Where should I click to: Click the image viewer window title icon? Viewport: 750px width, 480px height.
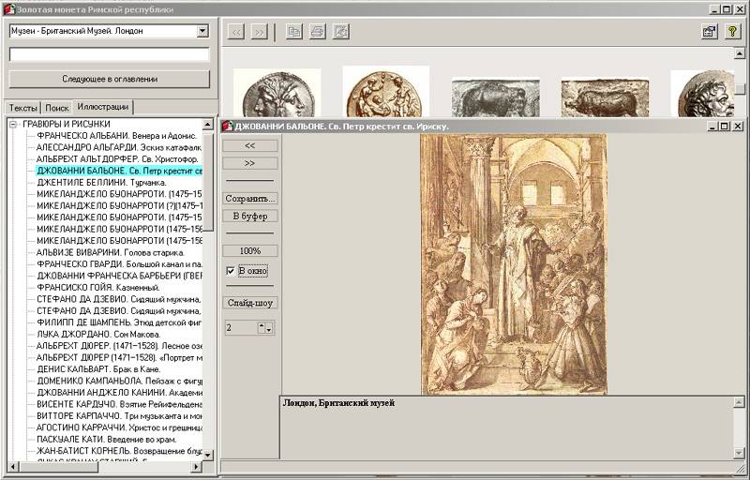click(x=227, y=127)
